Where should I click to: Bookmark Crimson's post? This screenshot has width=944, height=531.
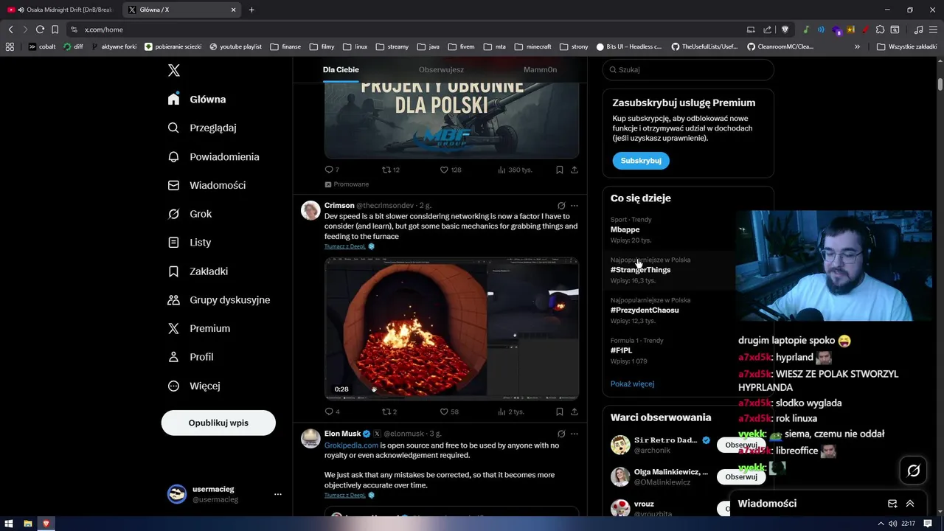(560, 412)
